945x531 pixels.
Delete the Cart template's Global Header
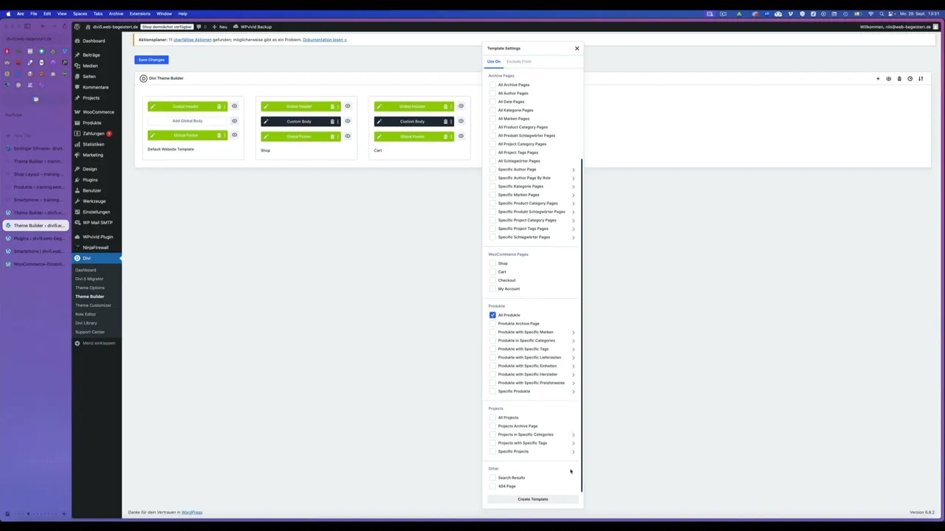tap(445, 107)
